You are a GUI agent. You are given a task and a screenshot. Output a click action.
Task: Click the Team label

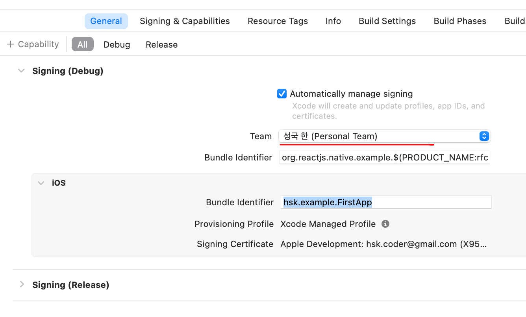click(261, 136)
